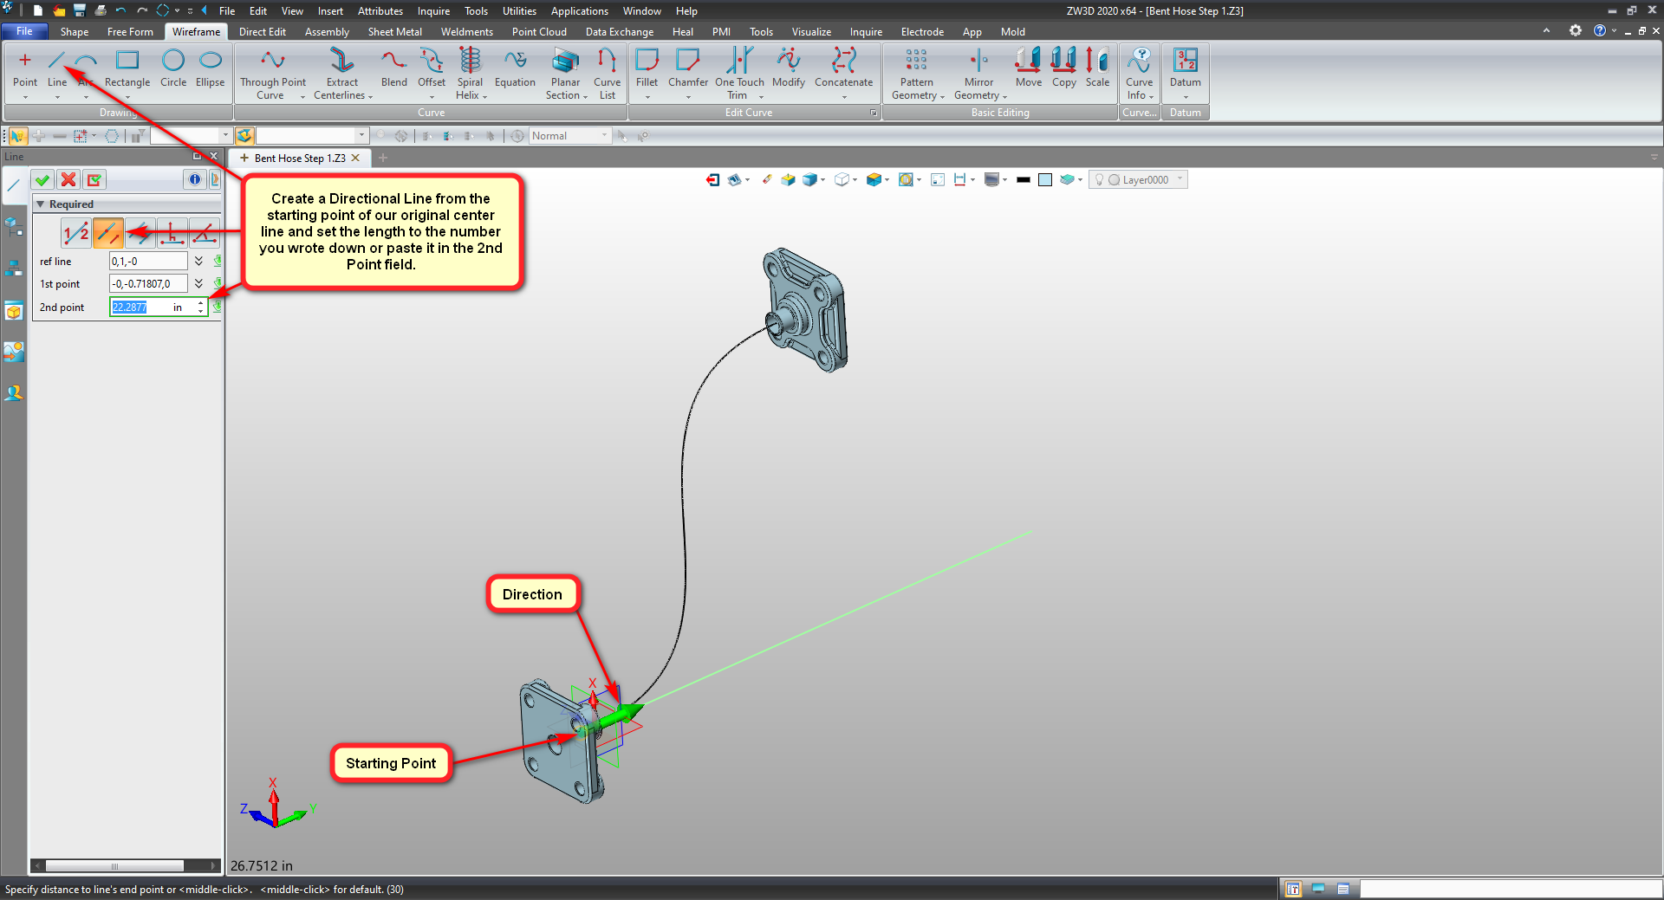This screenshot has height=900, width=1664.
Task: Choose the Circle tool in the ribbon
Action: (x=173, y=68)
